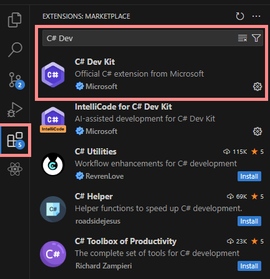The image size is (270, 279).
Task: Open C# Toolbox of Productivity title
Action: 125,241
